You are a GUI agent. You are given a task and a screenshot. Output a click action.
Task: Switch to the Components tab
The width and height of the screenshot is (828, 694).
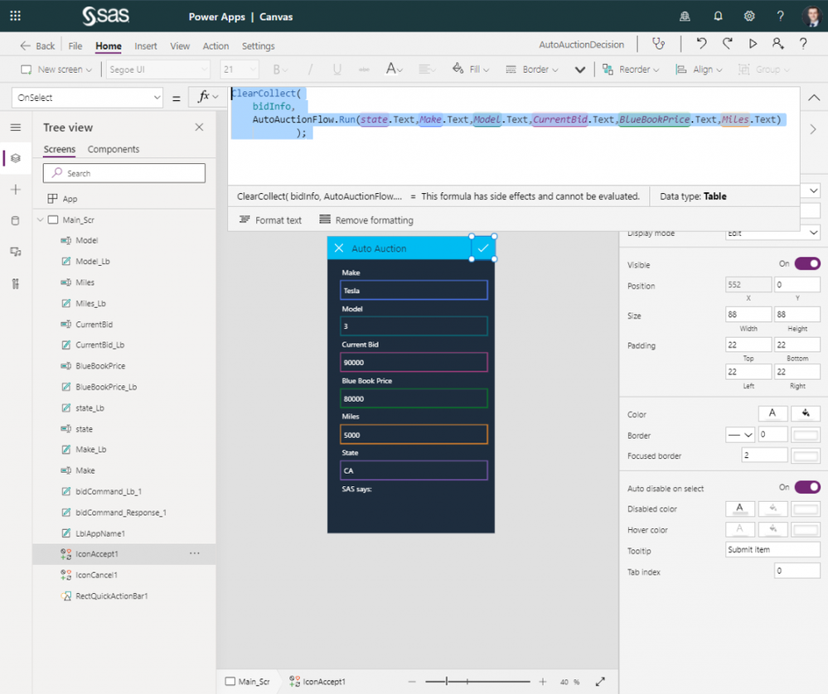click(x=114, y=150)
